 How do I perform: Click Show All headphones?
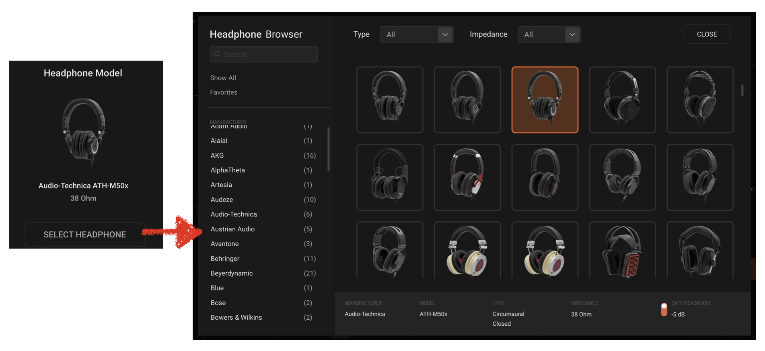[223, 78]
